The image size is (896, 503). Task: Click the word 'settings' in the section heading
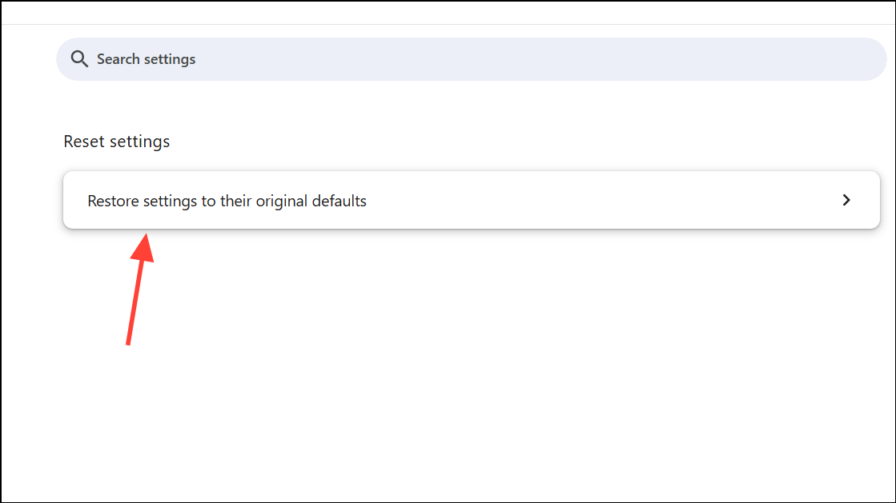click(140, 142)
